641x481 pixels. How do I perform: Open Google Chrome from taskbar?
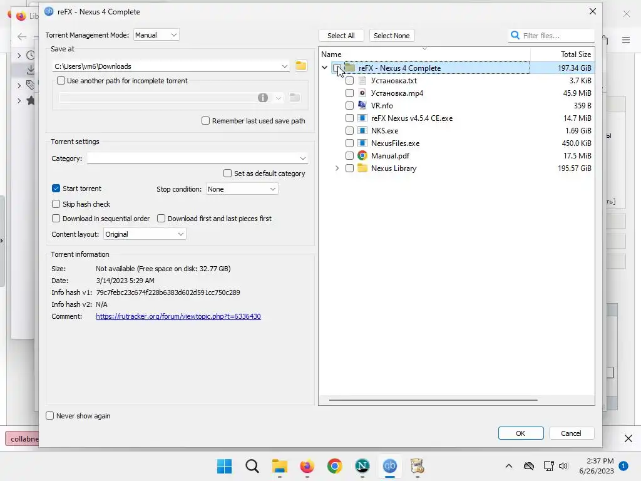[x=334, y=466]
